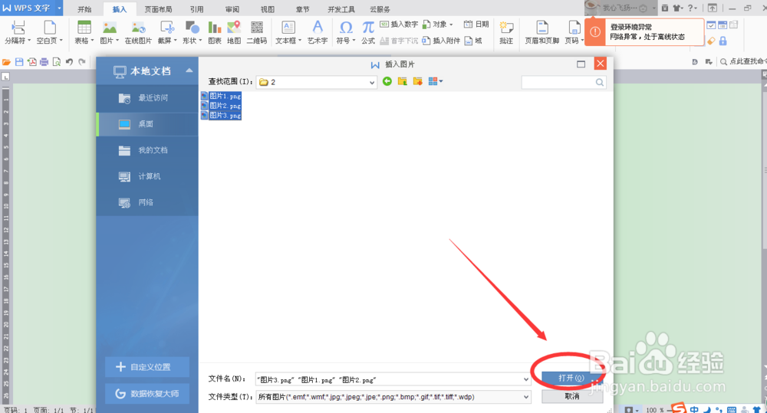The width and height of the screenshot is (767, 413).
Task: Click the save icon in quick access toolbar
Action: (19, 62)
